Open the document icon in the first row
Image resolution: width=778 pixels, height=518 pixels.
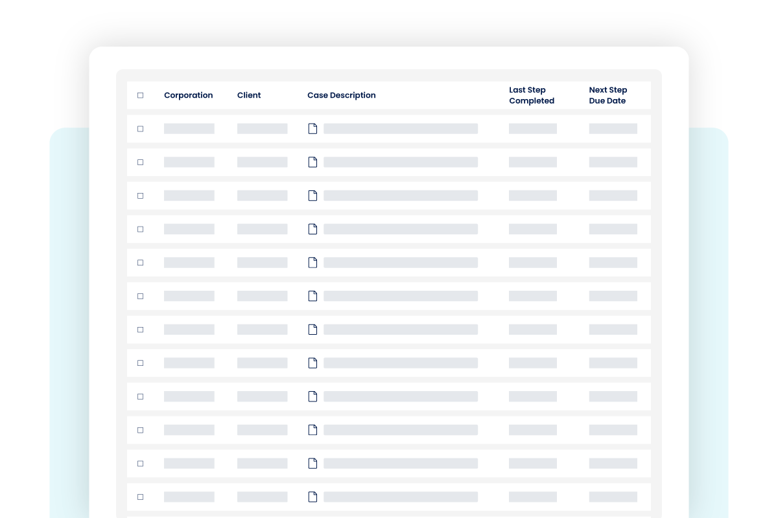point(312,129)
